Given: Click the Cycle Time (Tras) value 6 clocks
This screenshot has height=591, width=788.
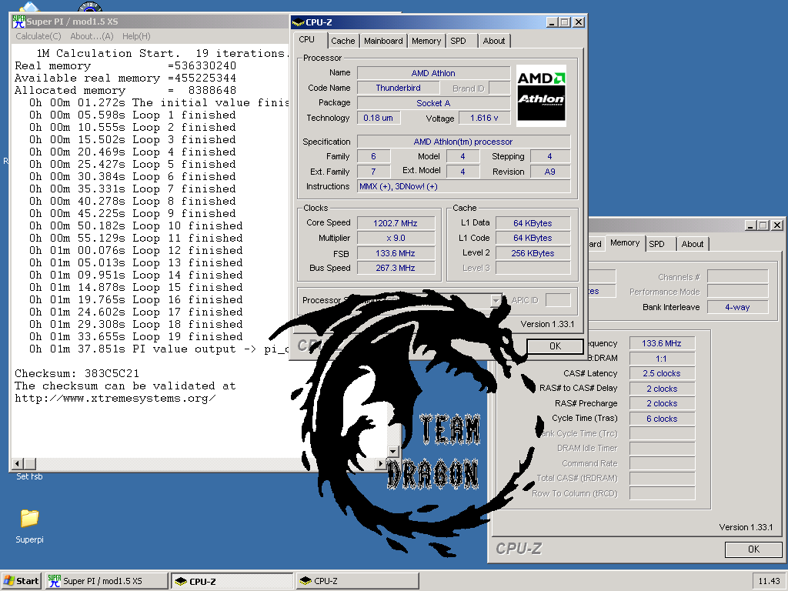Looking at the screenshot, I should pyautogui.click(x=661, y=419).
